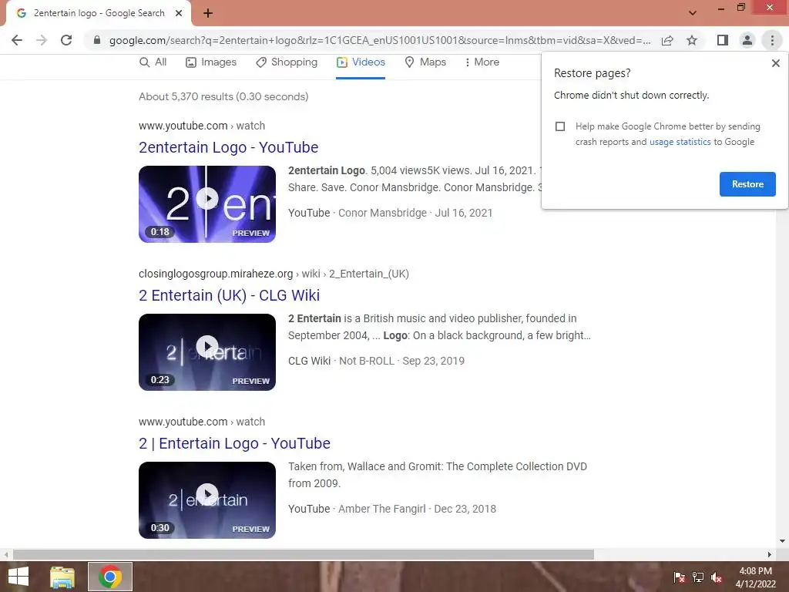Click 'closinglogosgroup.miraheze.org' breadcrumb text
The image size is (789, 592).
pyautogui.click(x=216, y=274)
